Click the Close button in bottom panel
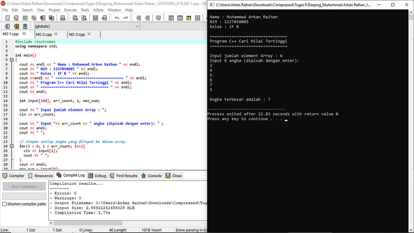 (x=174, y=176)
